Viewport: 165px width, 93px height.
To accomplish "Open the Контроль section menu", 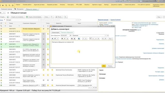I will point(62,5).
